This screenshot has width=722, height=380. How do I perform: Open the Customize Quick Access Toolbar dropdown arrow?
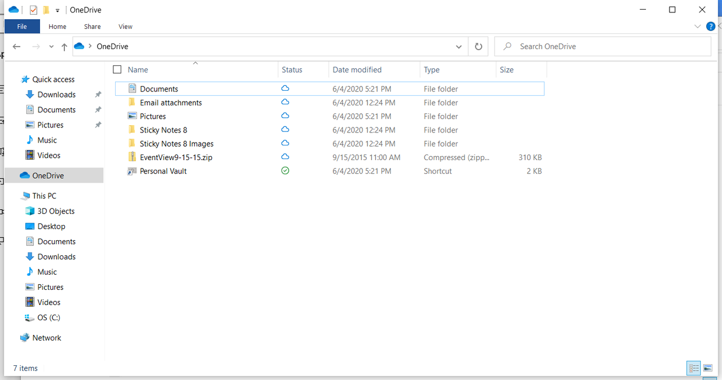(x=58, y=11)
